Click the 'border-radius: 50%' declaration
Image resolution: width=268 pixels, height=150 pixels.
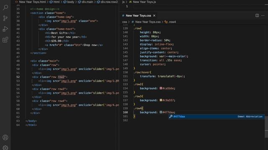pyautogui.click(x=155, y=40)
